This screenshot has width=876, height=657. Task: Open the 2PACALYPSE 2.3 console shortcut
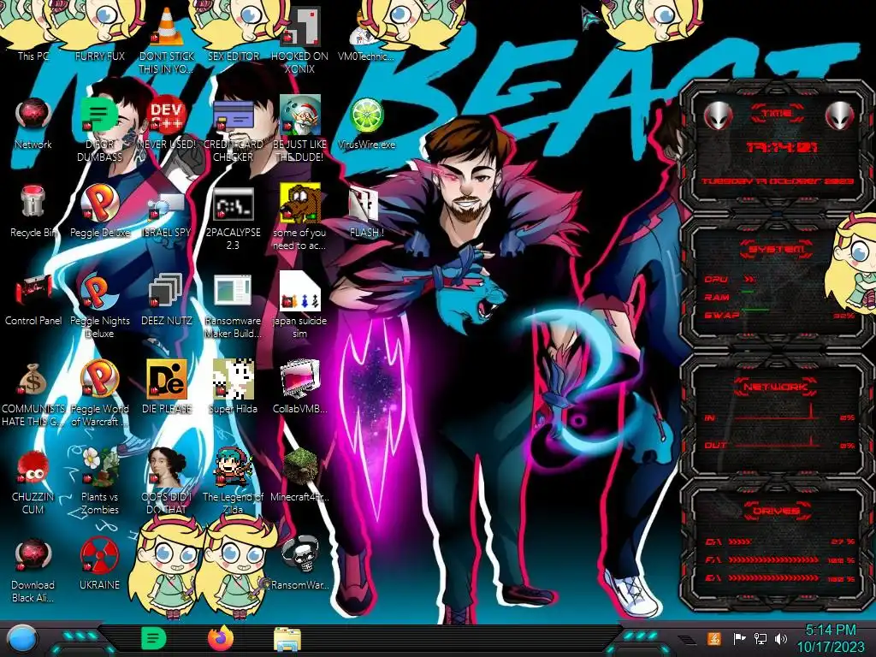233,216
